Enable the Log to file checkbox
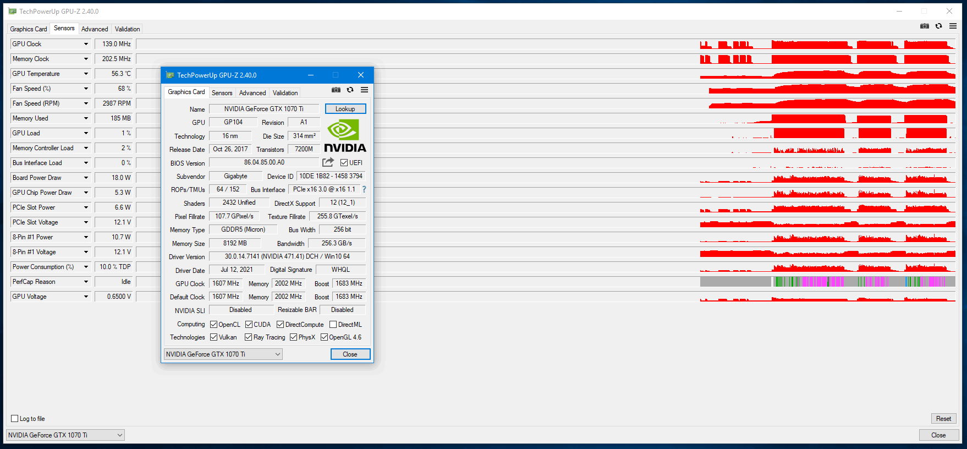The height and width of the screenshot is (449, 967). coord(15,418)
